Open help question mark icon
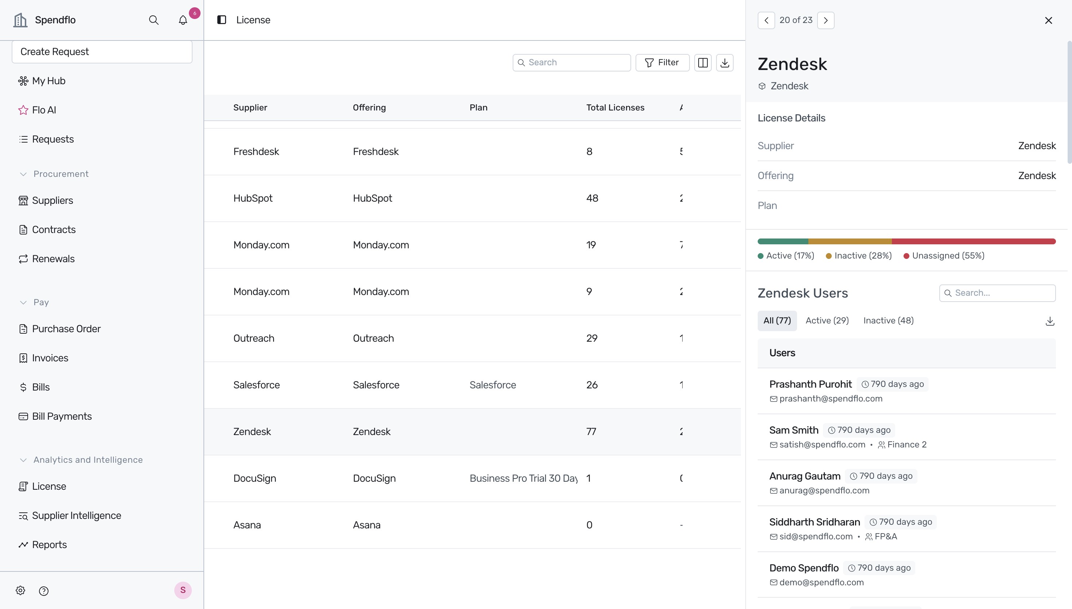Screen dimensions: 1072x609 coord(43,591)
